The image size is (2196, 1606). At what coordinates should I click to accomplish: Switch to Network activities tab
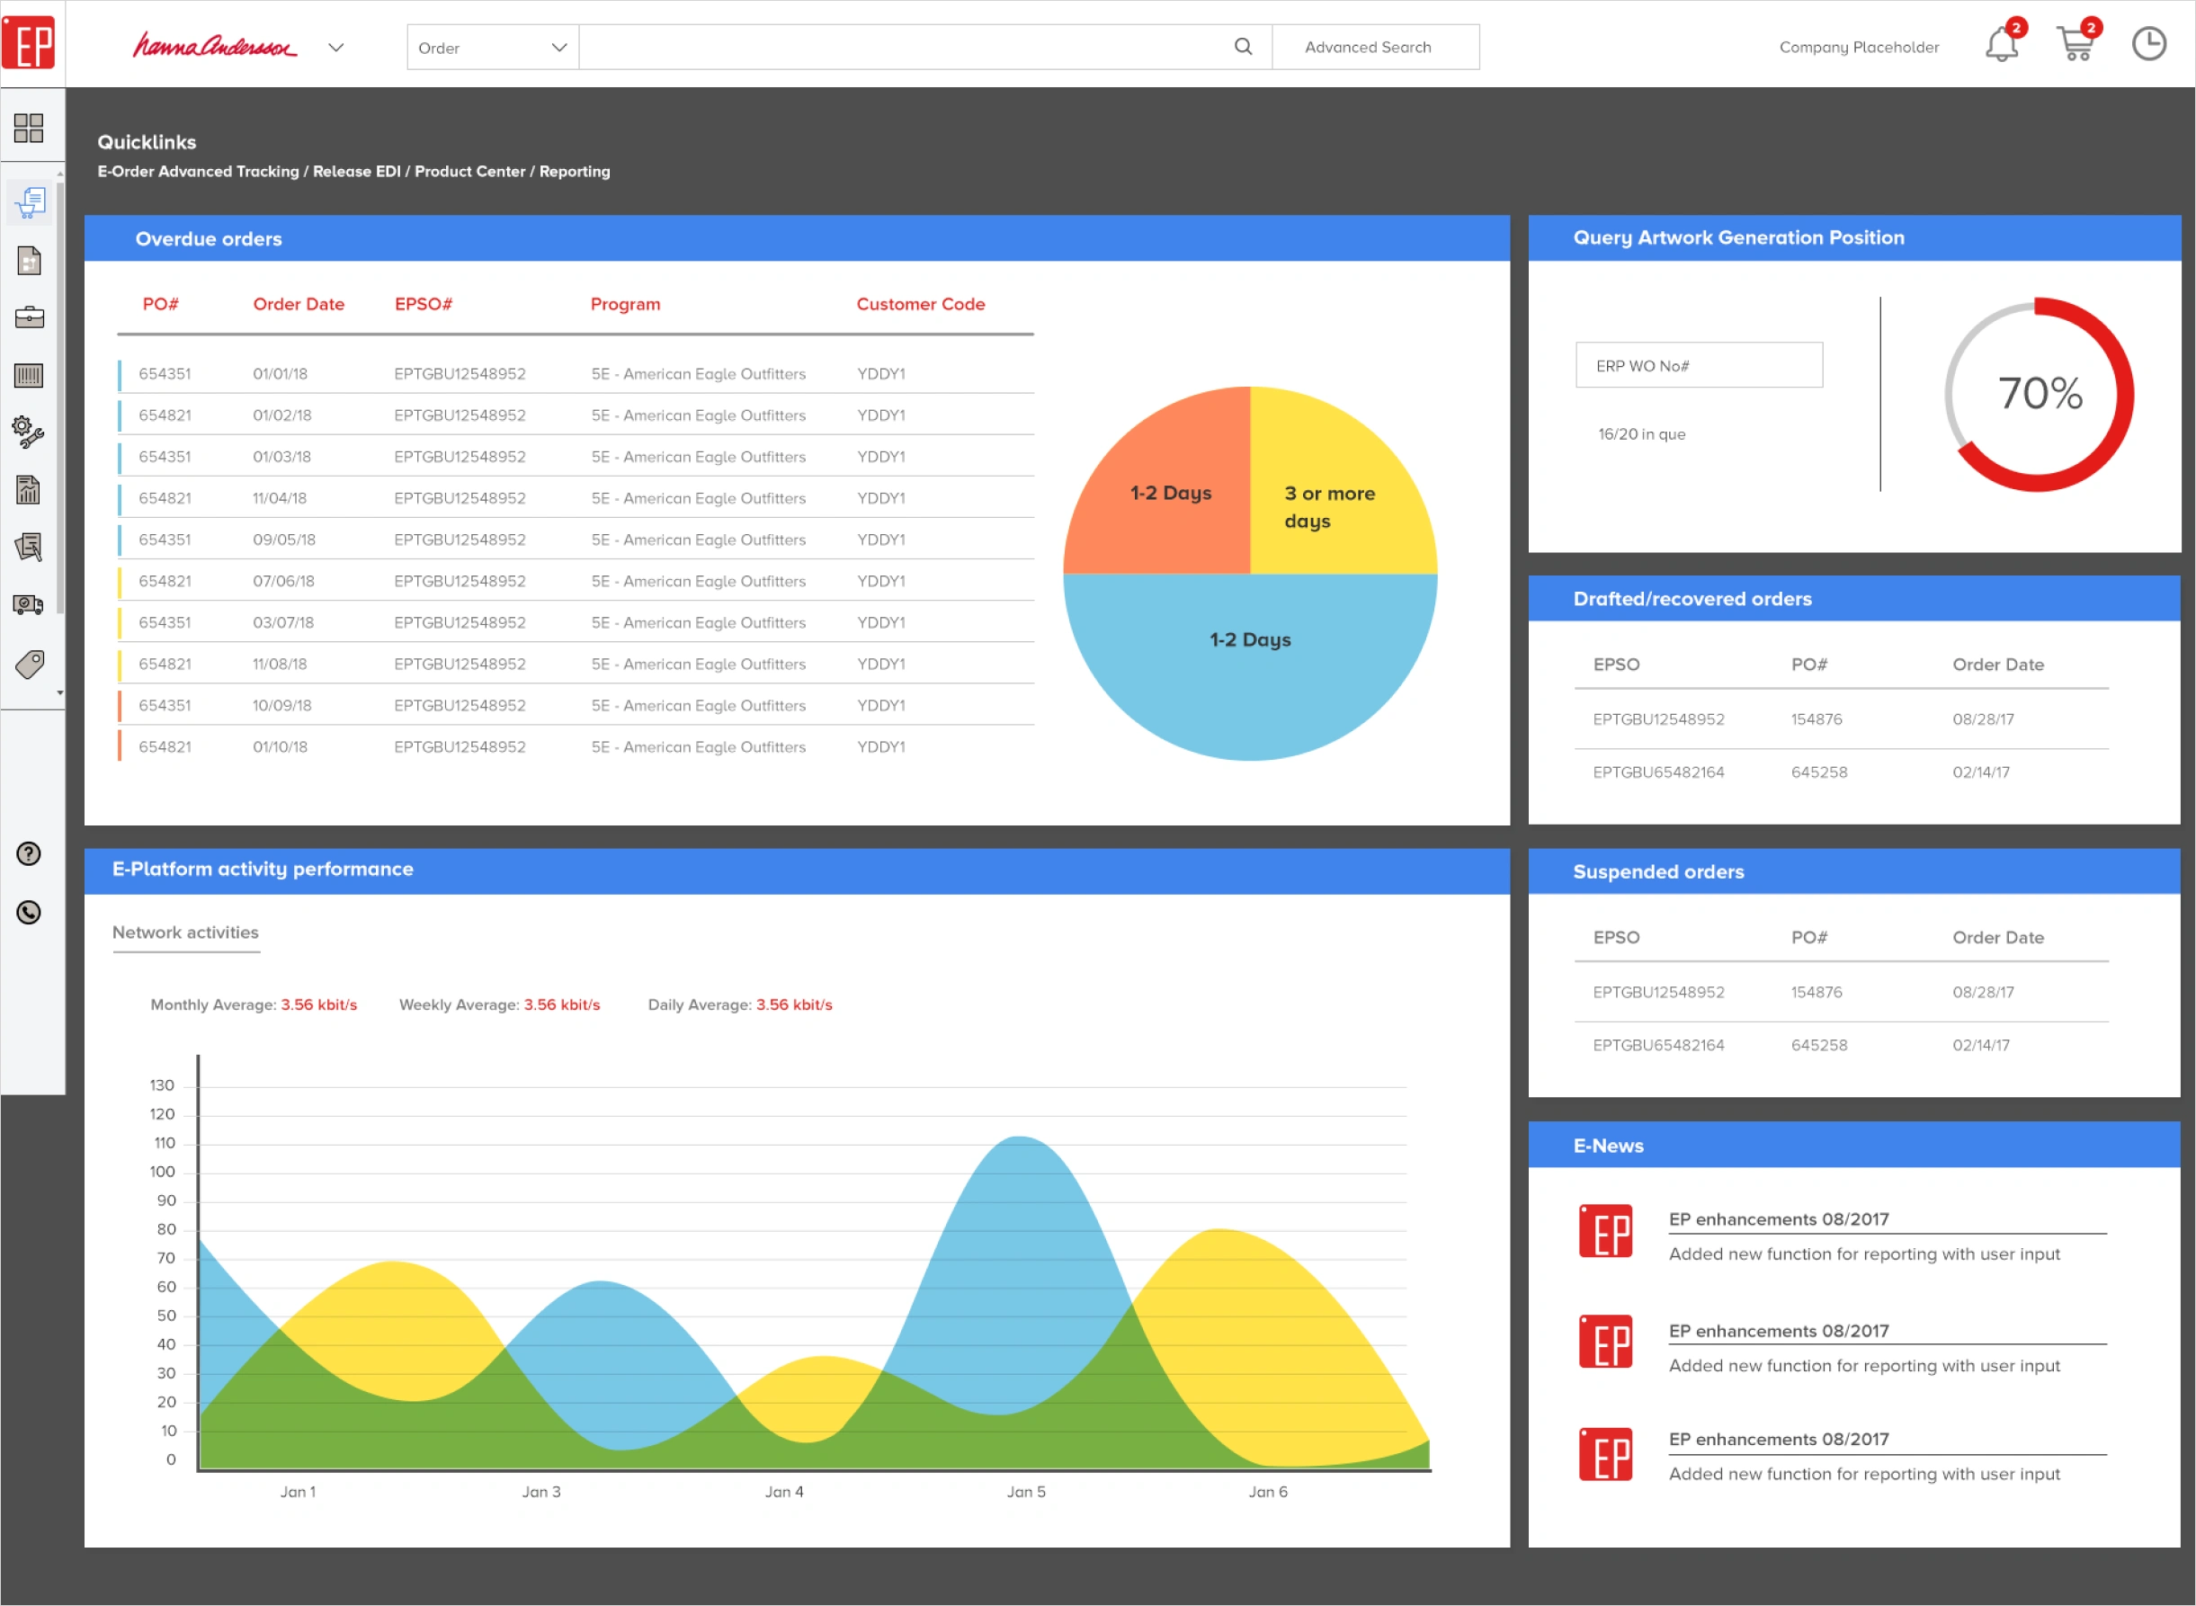(185, 932)
